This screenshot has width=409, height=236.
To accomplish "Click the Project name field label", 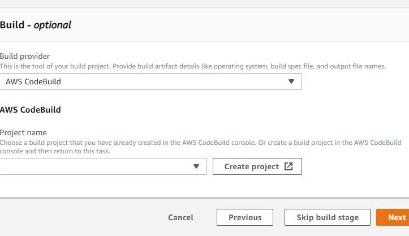I will (23, 132).
